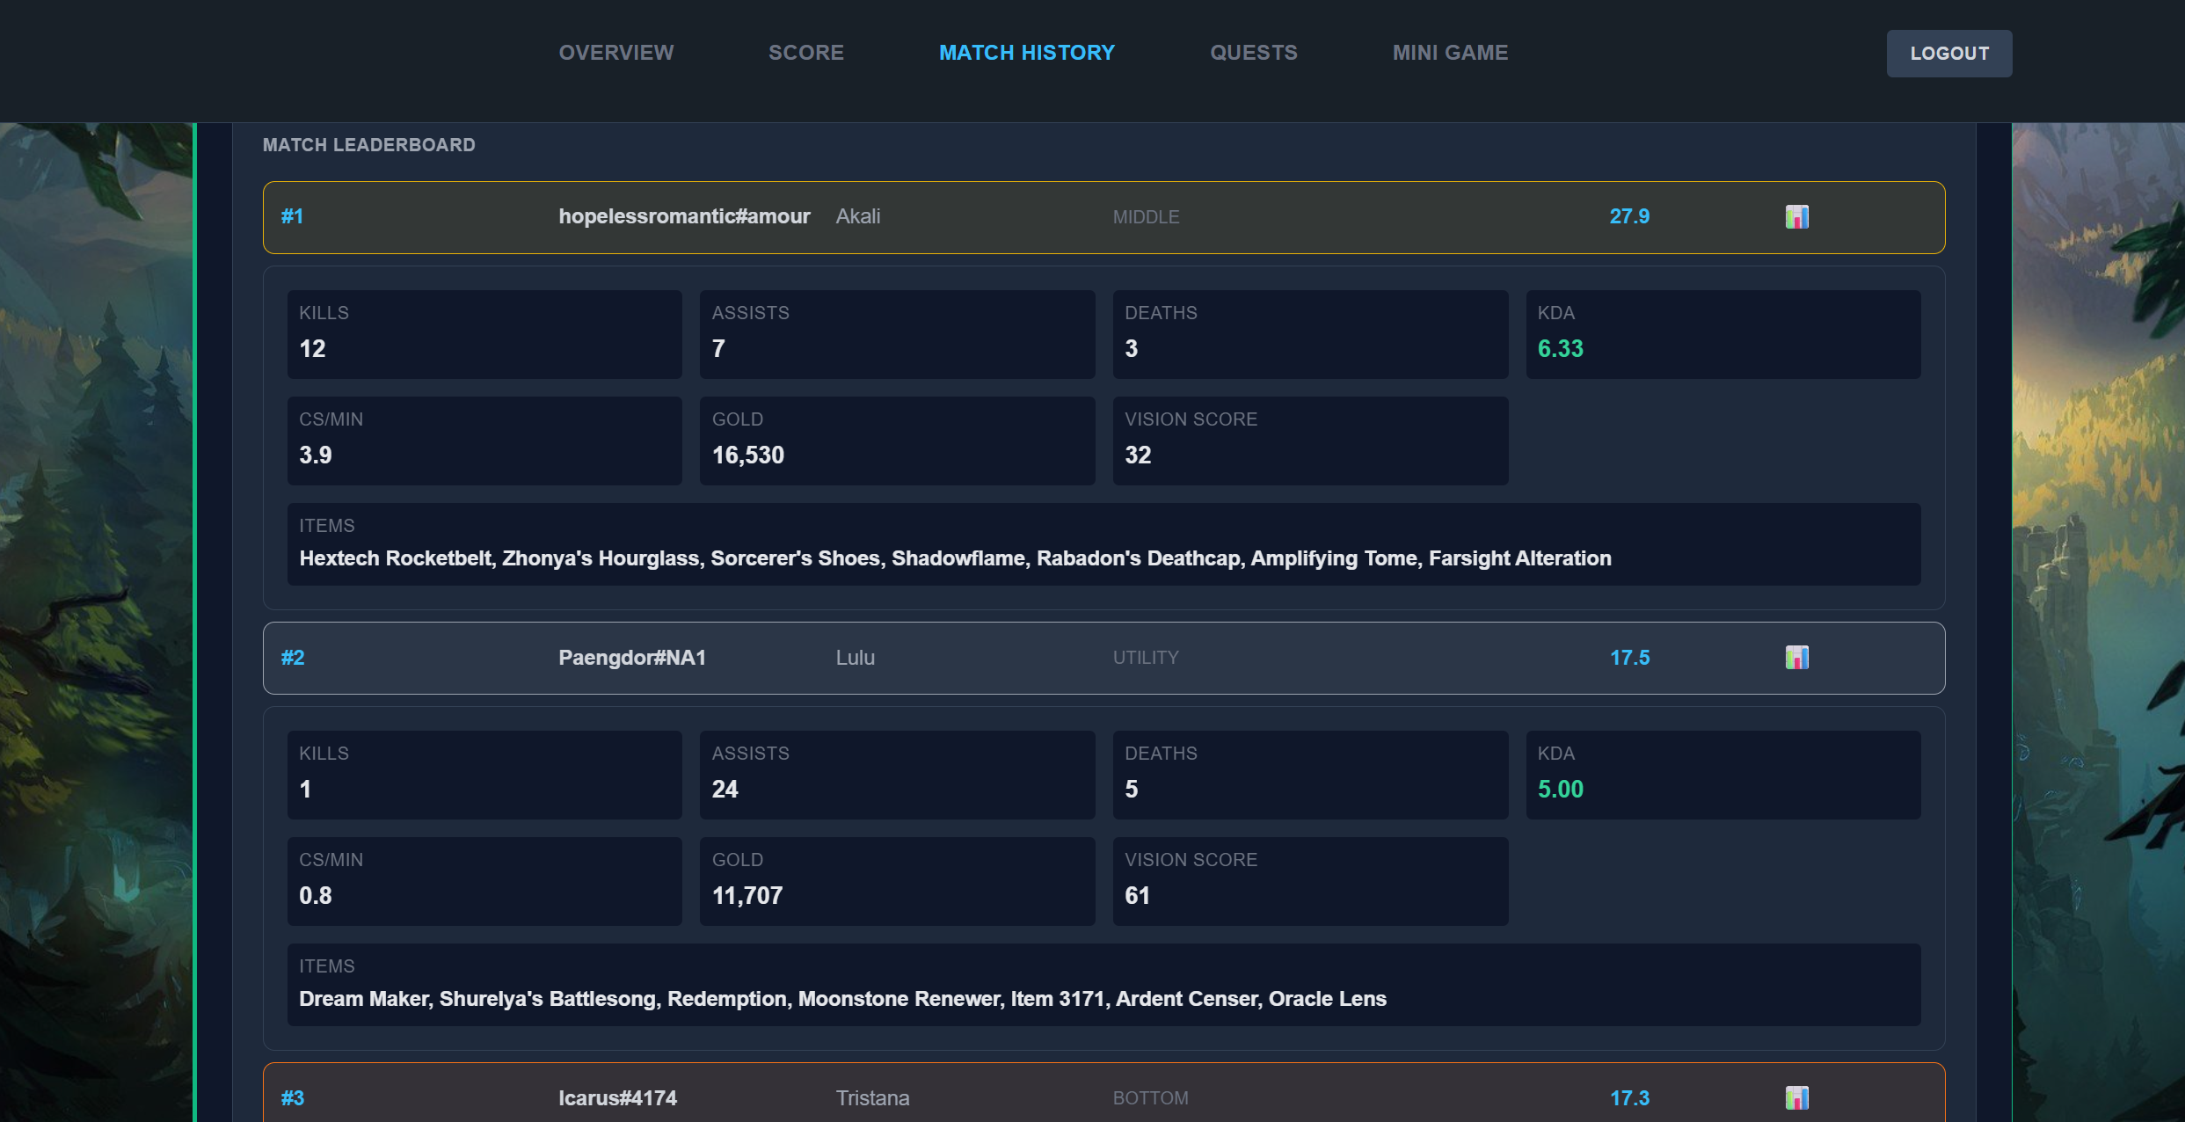Viewport: 2185px width, 1122px height.
Task: Click the Paengdor#NA1 player name
Action: [x=632, y=658]
